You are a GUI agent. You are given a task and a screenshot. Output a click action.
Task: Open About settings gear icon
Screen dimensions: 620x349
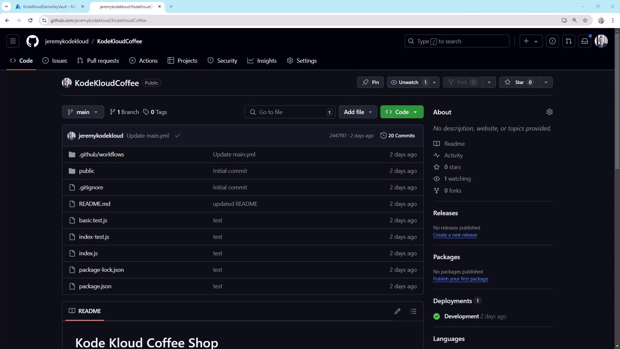(550, 112)
